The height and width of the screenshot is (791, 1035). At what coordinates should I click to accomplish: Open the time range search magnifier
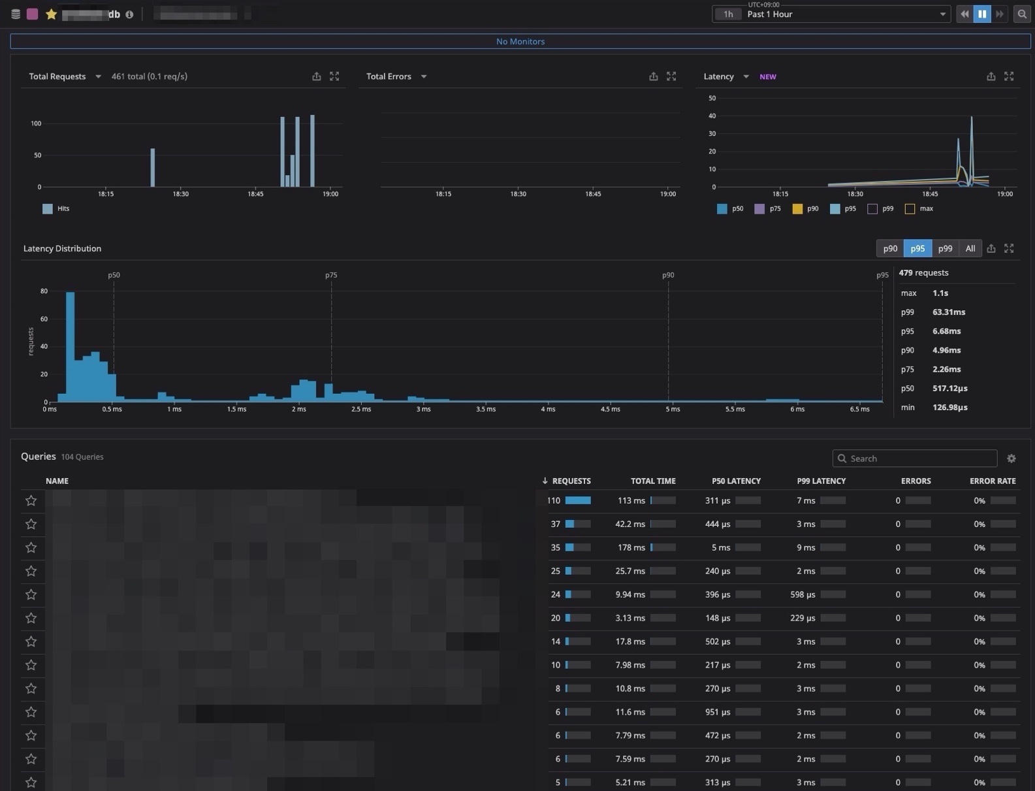[1022, 14]
